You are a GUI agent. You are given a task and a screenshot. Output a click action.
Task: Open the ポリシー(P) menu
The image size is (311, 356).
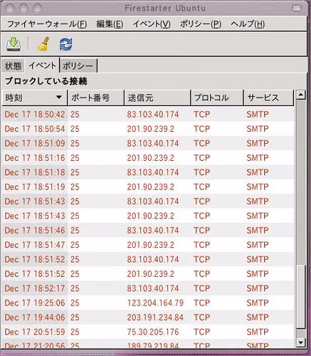(x=201, y=24)
